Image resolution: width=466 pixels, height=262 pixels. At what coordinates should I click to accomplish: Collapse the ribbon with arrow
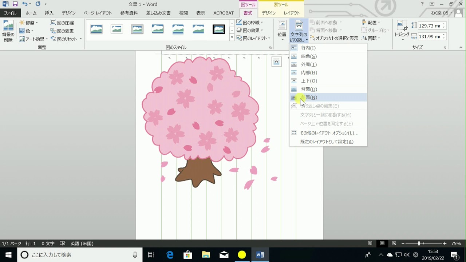point(461,48)
